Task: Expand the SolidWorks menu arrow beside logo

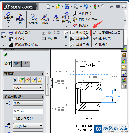Action: tap(37, 6)
